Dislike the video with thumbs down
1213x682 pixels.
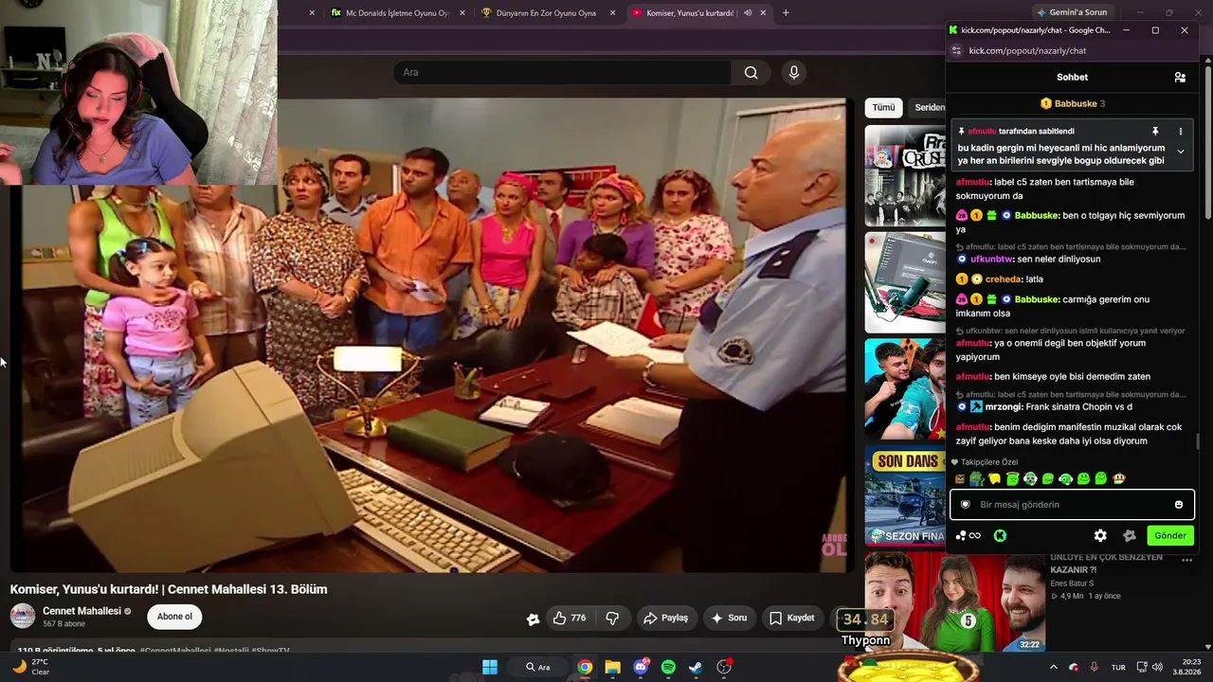point(612,618)
